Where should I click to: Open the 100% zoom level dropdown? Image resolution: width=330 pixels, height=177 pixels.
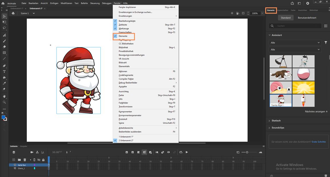point(262,13)
